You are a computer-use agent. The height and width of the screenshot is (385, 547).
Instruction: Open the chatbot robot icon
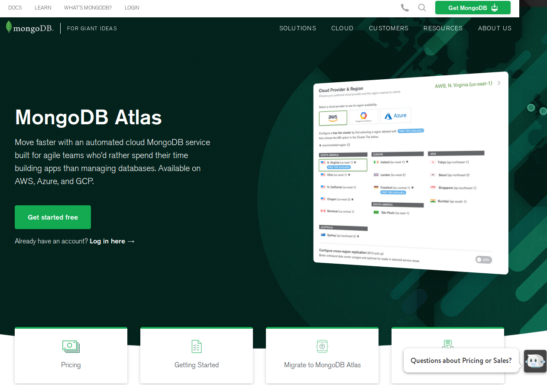535,361
